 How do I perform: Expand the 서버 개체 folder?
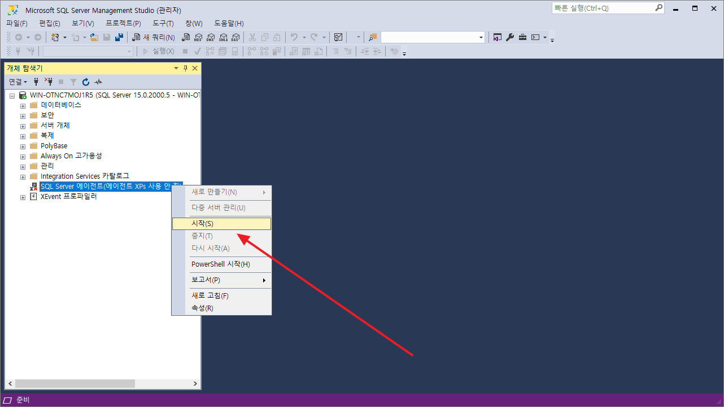(x=23, y=126)
